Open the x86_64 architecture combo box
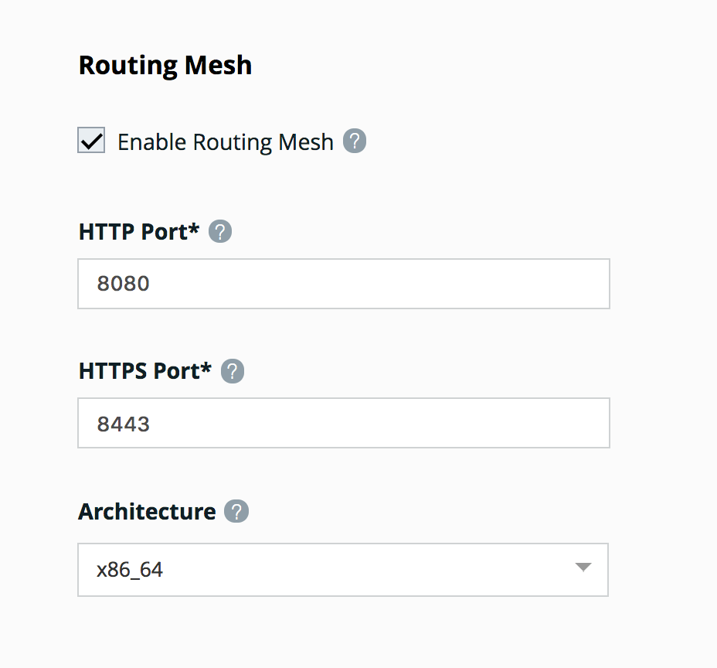The height and width of the screenshot is (668, 717). pyautogui.click(x=343, y=570)
